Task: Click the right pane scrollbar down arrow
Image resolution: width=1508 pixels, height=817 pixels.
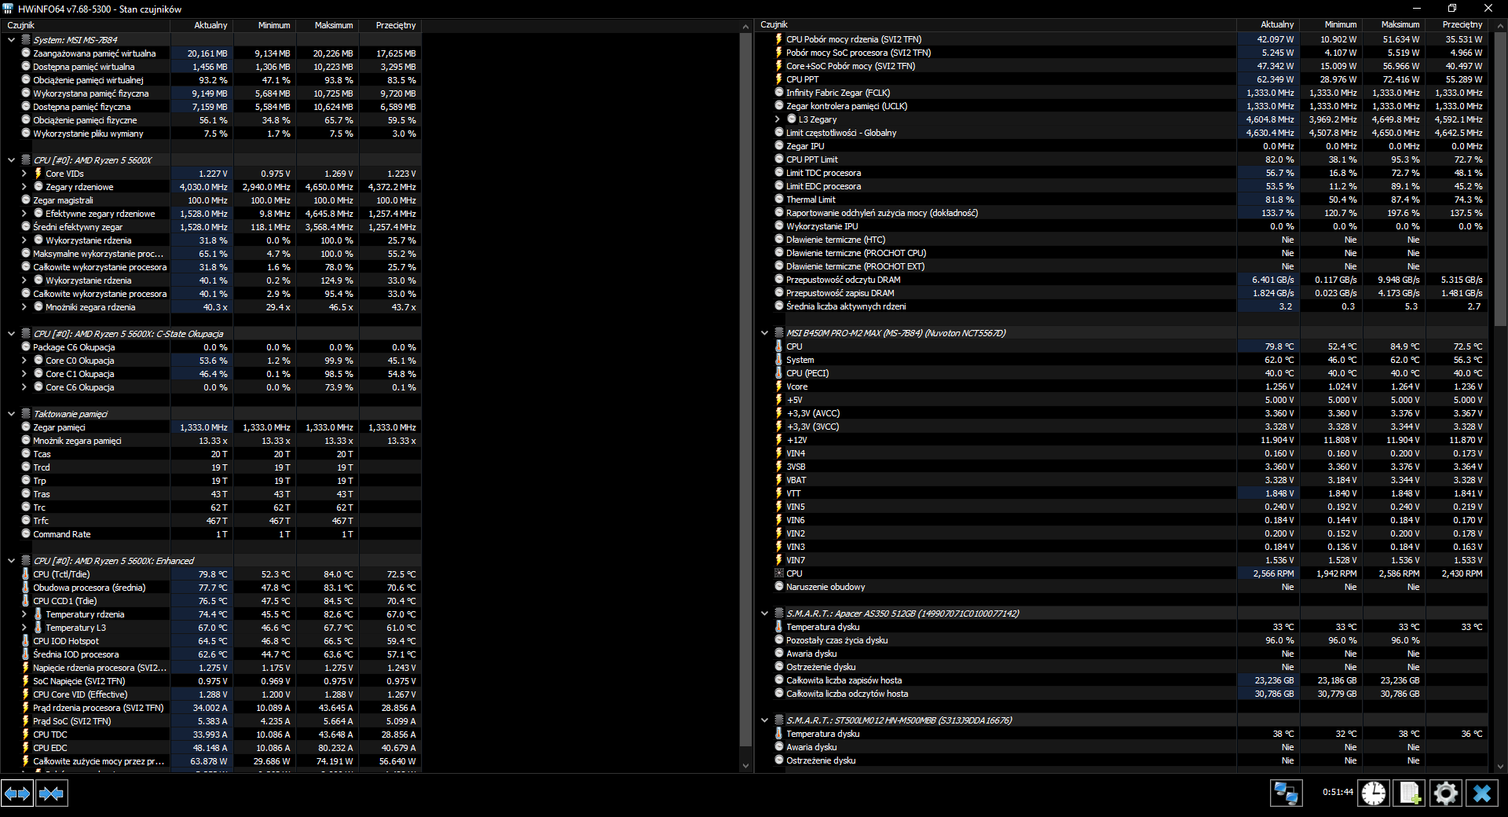Action: (1501, 766)
